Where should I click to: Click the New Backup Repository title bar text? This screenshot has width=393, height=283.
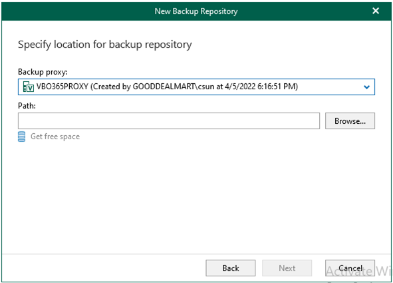point(196,11)
